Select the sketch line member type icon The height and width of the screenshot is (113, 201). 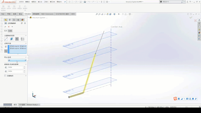[x=6, y=39]
